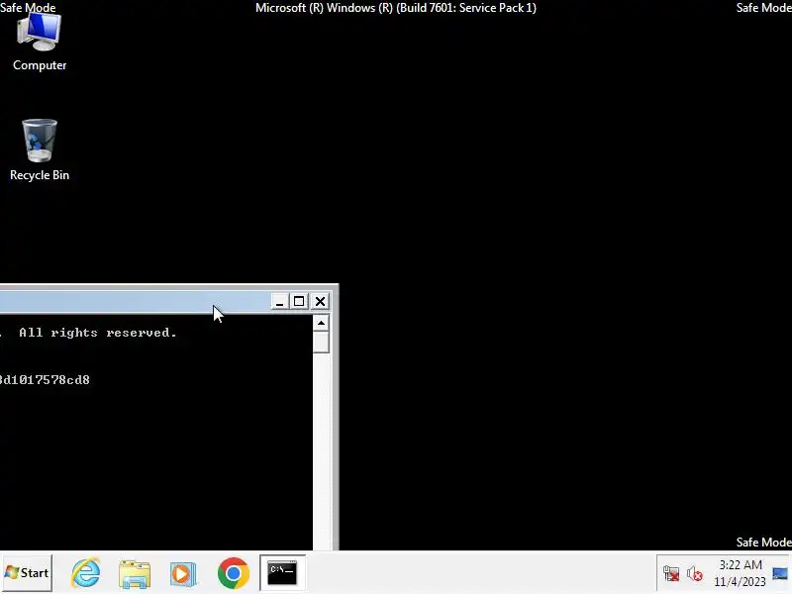Click the muted volume tray icon
The image size is (792, 594).
[695, 574]
